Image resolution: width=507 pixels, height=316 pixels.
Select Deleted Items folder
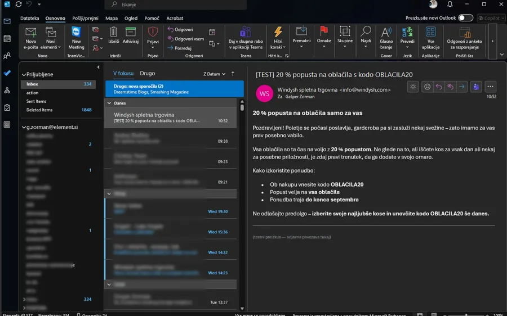click(58, 110)
